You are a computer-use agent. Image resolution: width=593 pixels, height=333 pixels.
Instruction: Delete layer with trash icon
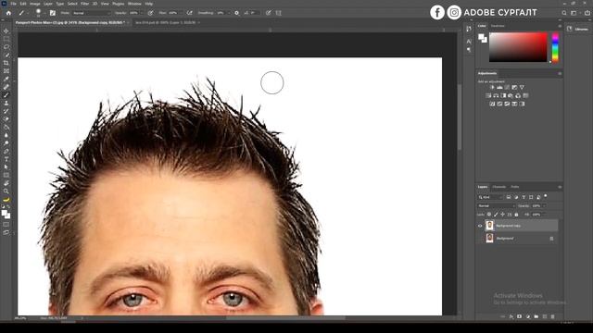coord(552,316)
